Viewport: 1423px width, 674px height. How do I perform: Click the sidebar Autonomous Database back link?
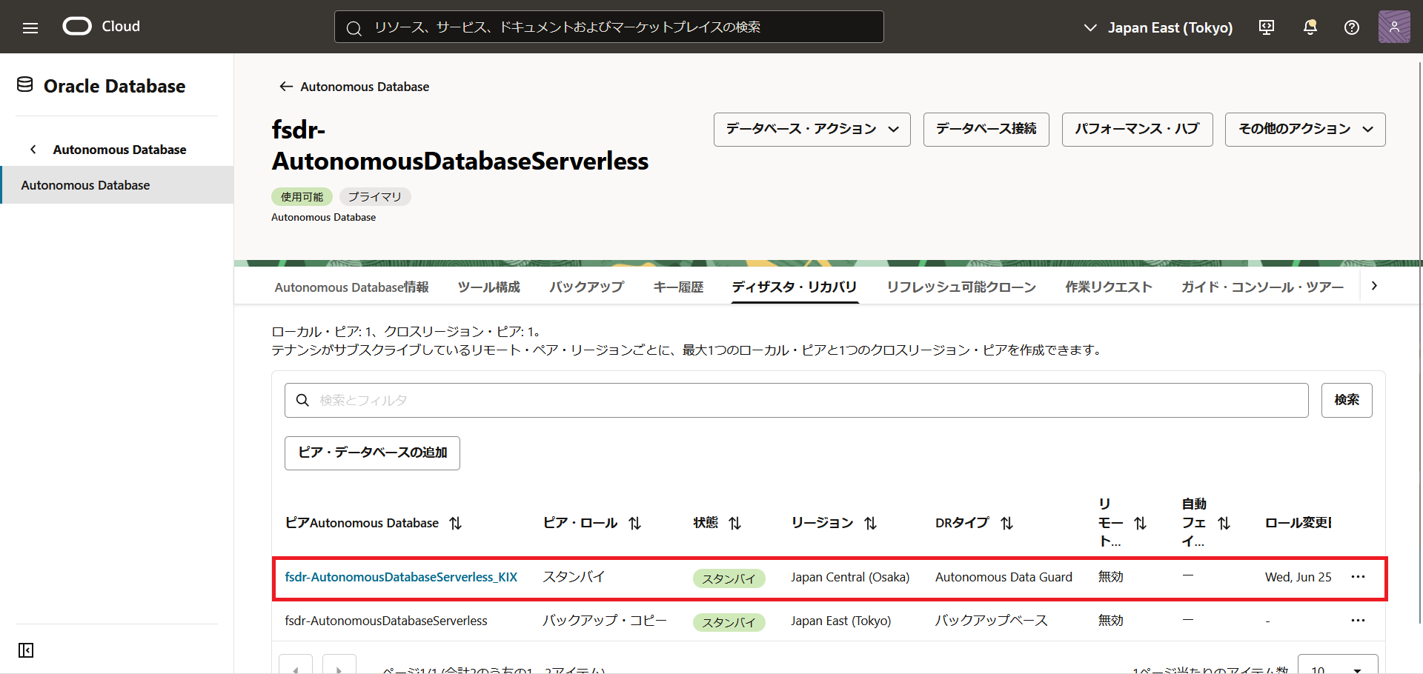point(119,150)
